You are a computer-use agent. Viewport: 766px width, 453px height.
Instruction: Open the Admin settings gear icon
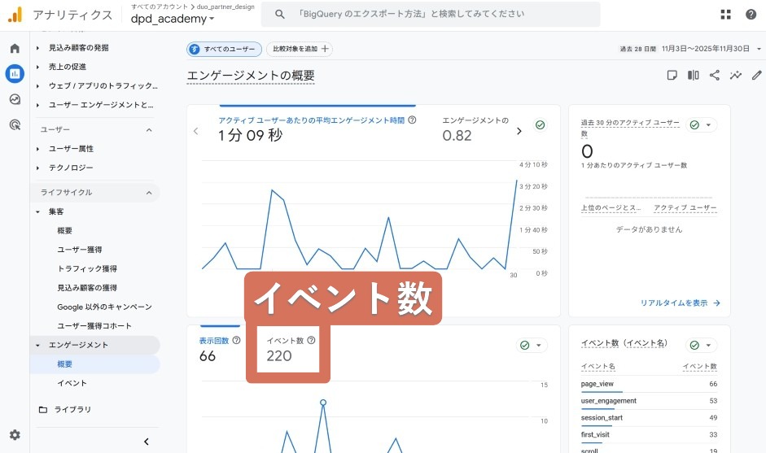[x=15, y=435]
